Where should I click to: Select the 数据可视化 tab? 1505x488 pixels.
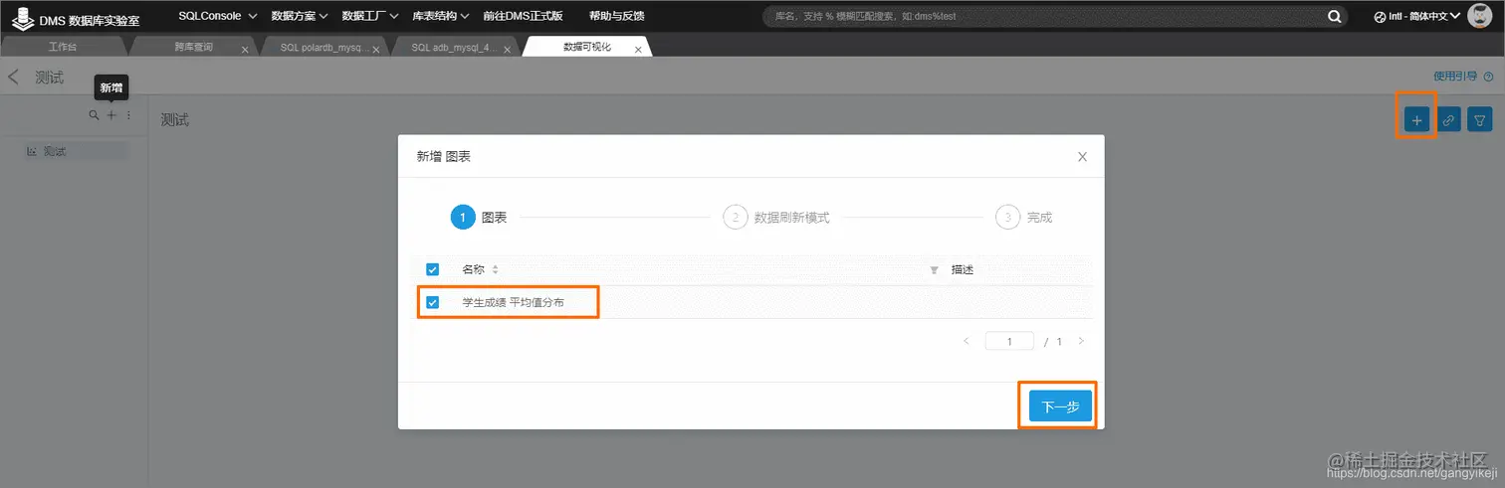[x=586, y=47]
